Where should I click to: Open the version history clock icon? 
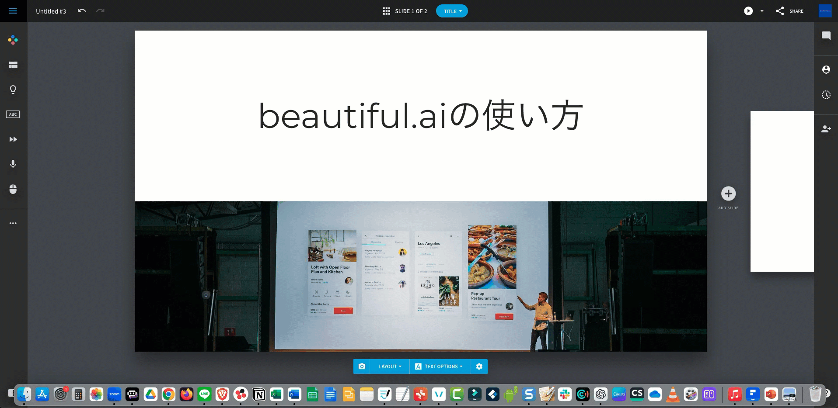[x=826, y=95]
